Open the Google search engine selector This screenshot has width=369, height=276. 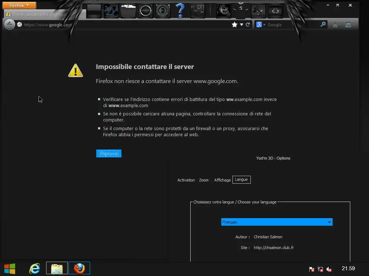click(260, 24)
